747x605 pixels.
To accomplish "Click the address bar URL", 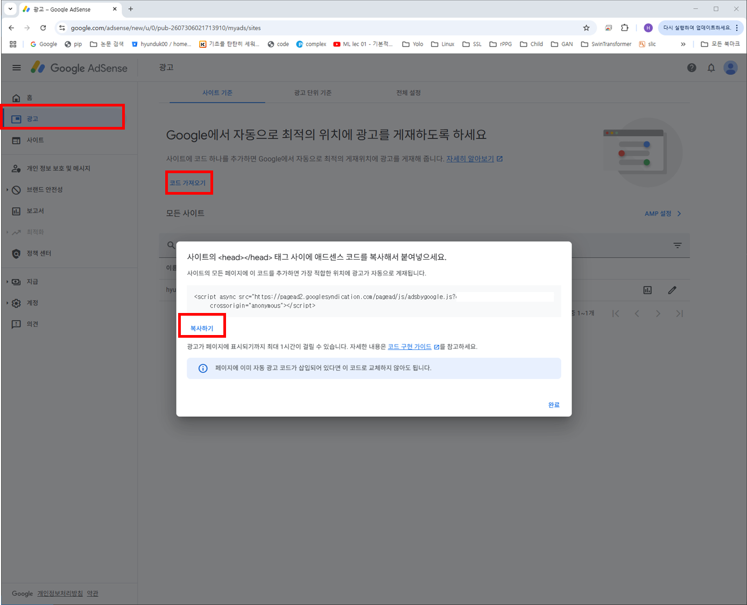I will click(166, 28).
